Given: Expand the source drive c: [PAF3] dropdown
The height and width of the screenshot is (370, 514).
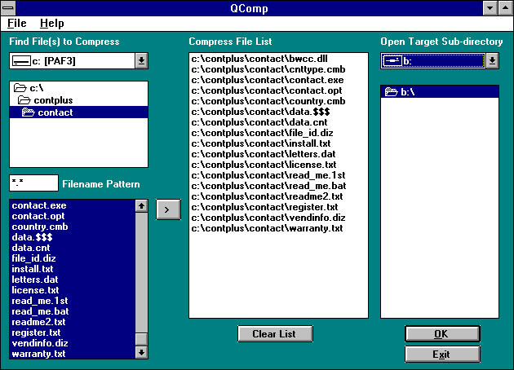Looking at the screenshot, I should (140, 60).
